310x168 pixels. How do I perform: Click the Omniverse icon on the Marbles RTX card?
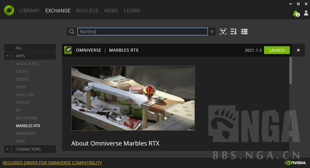point(68,50)
